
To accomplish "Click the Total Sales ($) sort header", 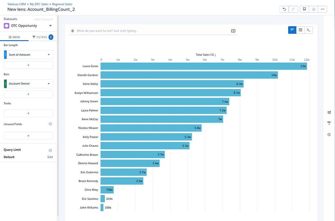I will [206, 55].
